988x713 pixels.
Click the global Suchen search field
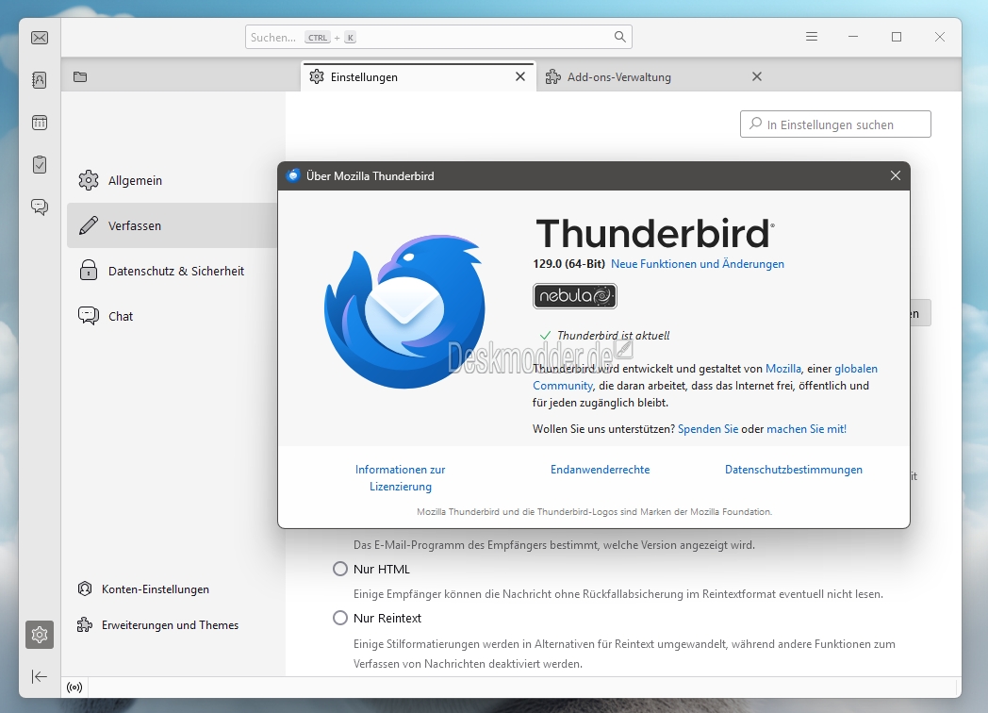(438, 37)
